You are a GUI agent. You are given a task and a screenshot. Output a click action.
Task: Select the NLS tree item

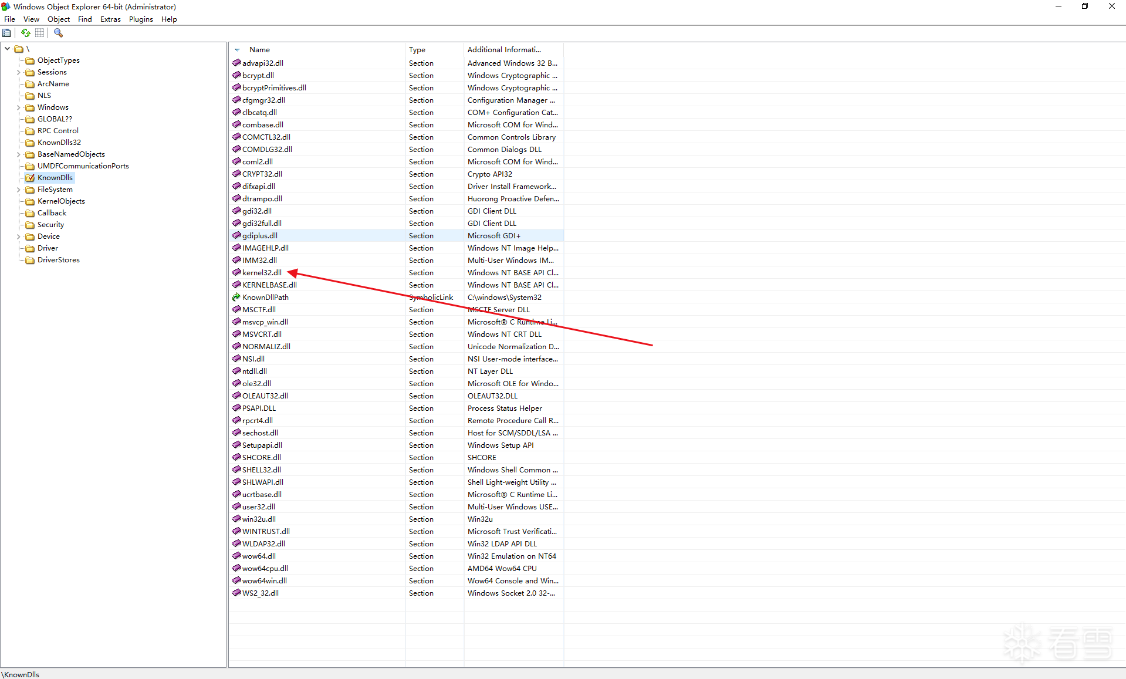coord(44,96)
